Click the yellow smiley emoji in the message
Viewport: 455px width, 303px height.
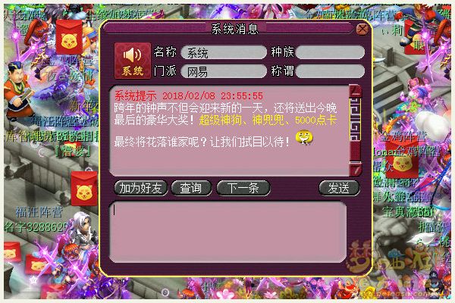304,139
